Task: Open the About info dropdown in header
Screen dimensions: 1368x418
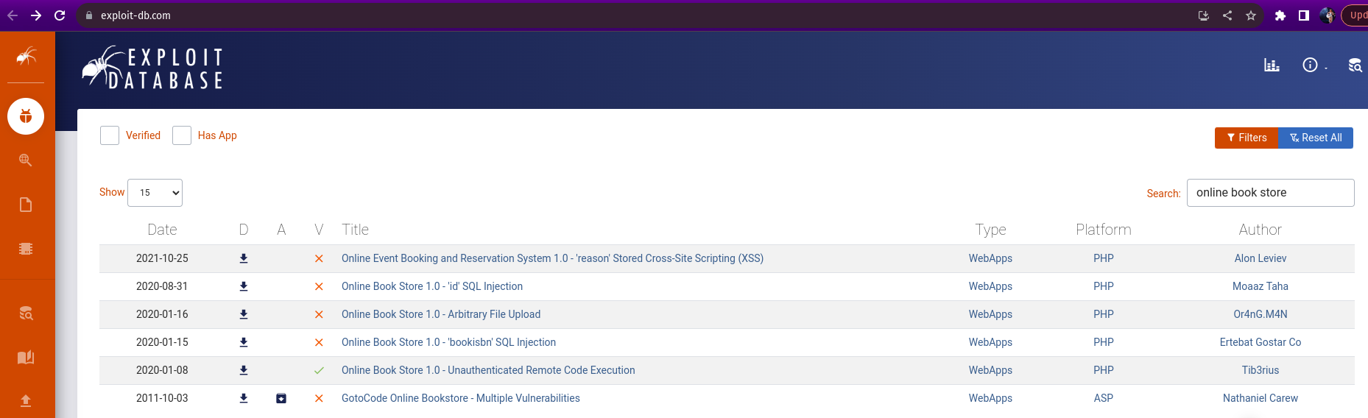Action: (x=1312, y=65)
